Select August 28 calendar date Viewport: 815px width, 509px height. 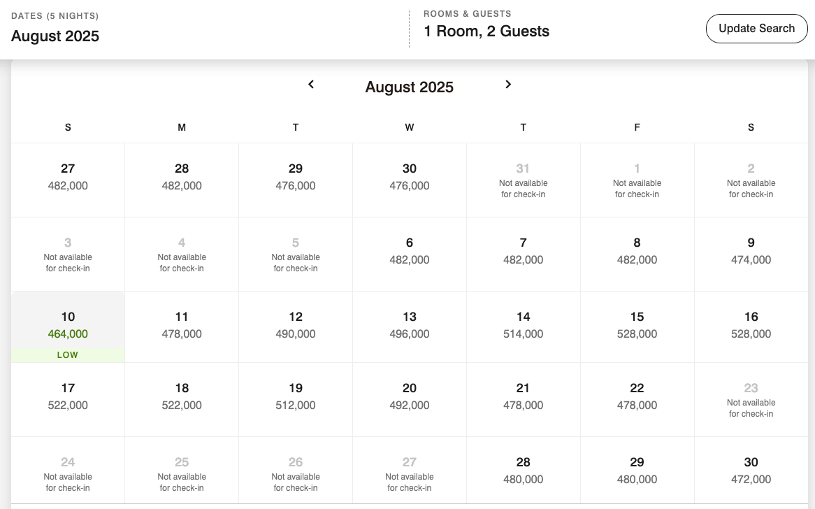coord(523,471)
